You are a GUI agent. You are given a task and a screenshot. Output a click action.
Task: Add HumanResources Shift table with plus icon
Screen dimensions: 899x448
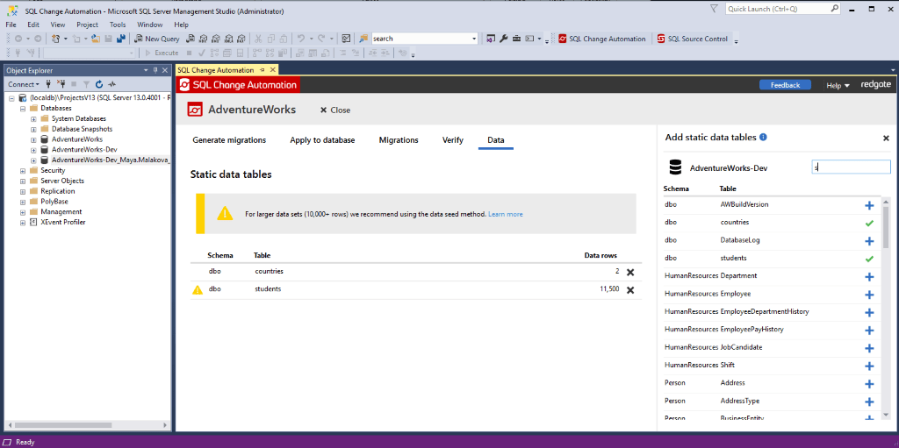[x=869, y=366]
